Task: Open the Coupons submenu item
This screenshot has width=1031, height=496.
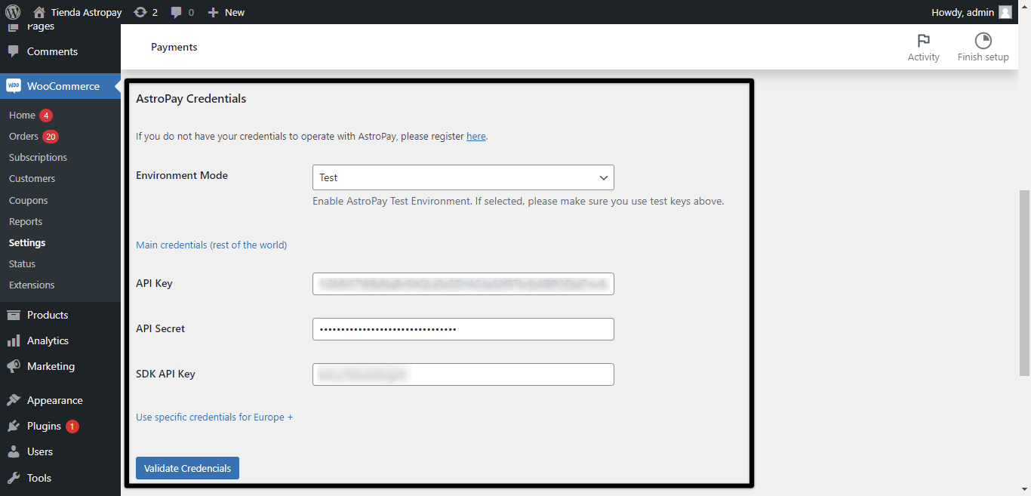Action: click(x=28, y=200)
